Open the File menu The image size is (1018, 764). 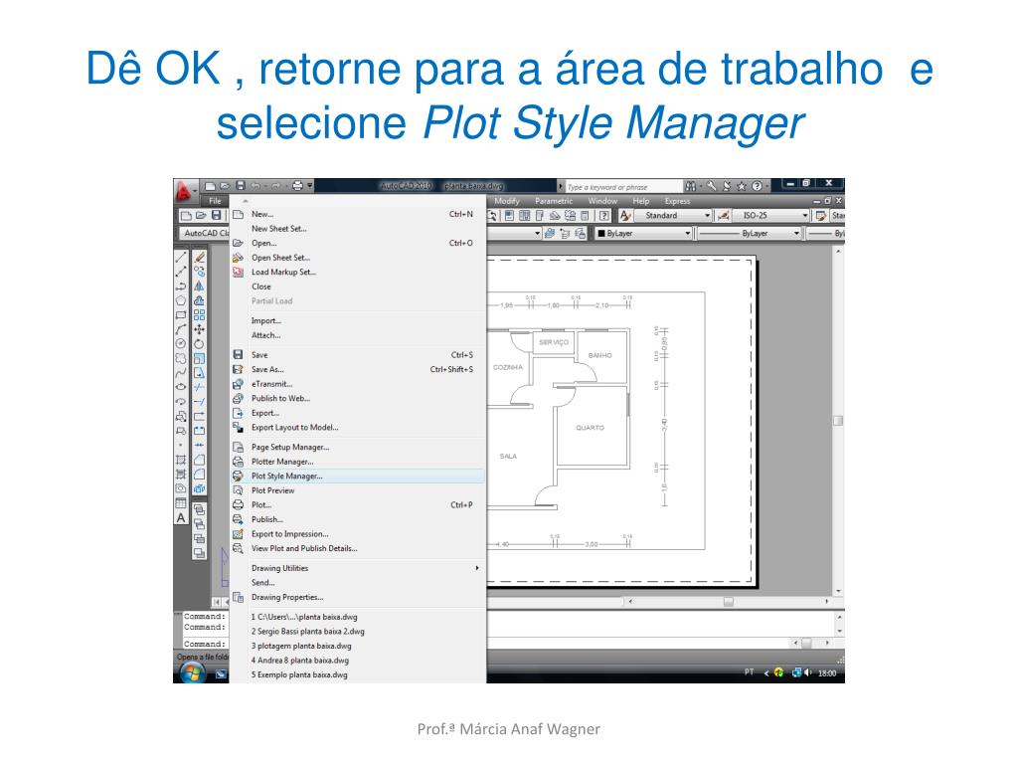215,201
